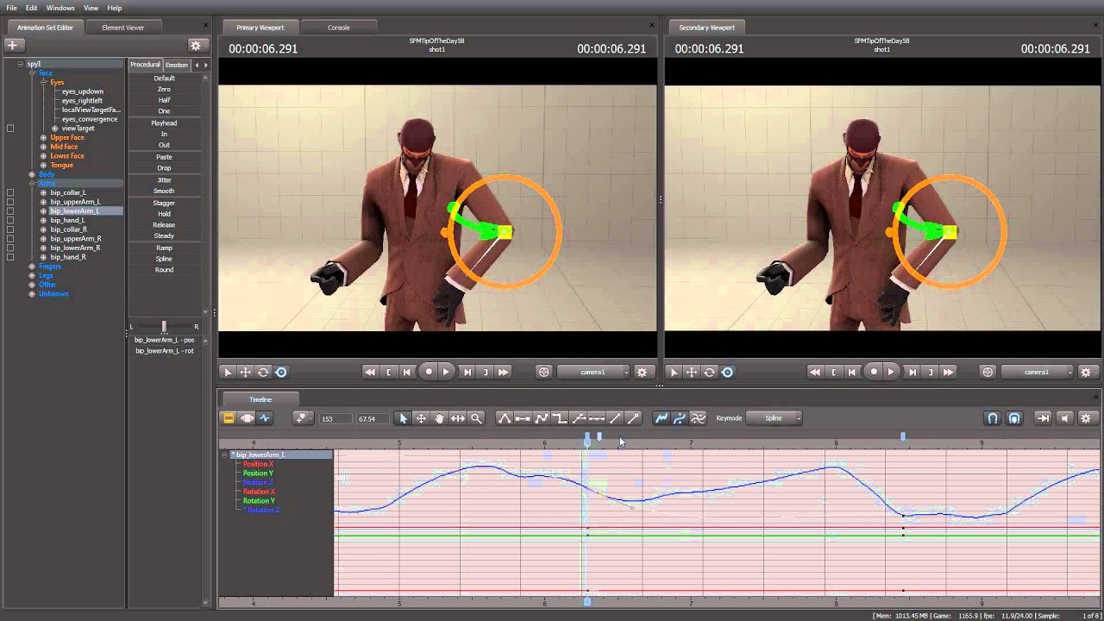Screen dimensions: 1104x621
Task: Toggle checkbox beside bip_hand_R
Action: tap(10, 257)
